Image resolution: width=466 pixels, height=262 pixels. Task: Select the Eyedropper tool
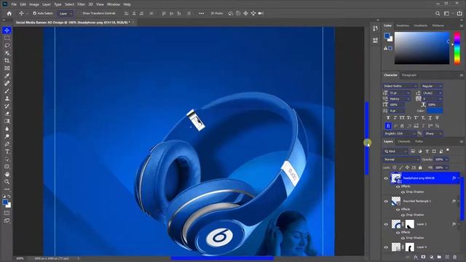click(x=7, y=76)
